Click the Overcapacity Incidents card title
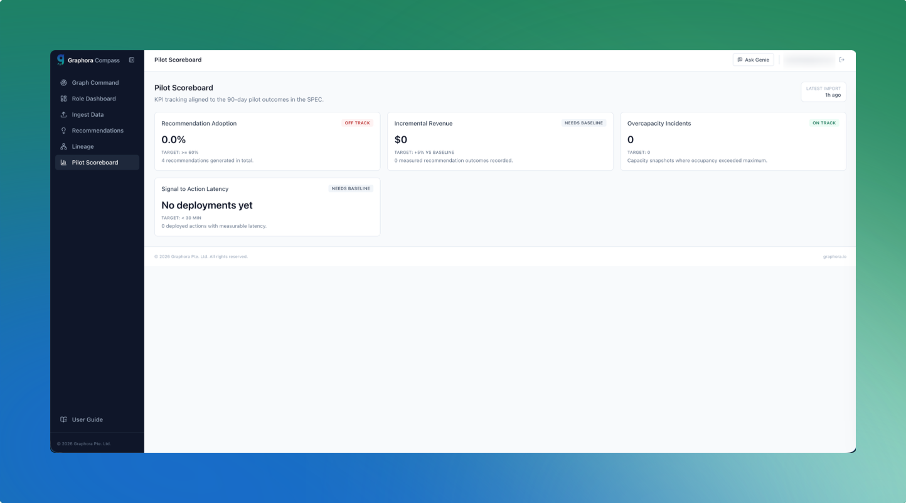The width and height of the screenshot is (906, 503). 659,124
